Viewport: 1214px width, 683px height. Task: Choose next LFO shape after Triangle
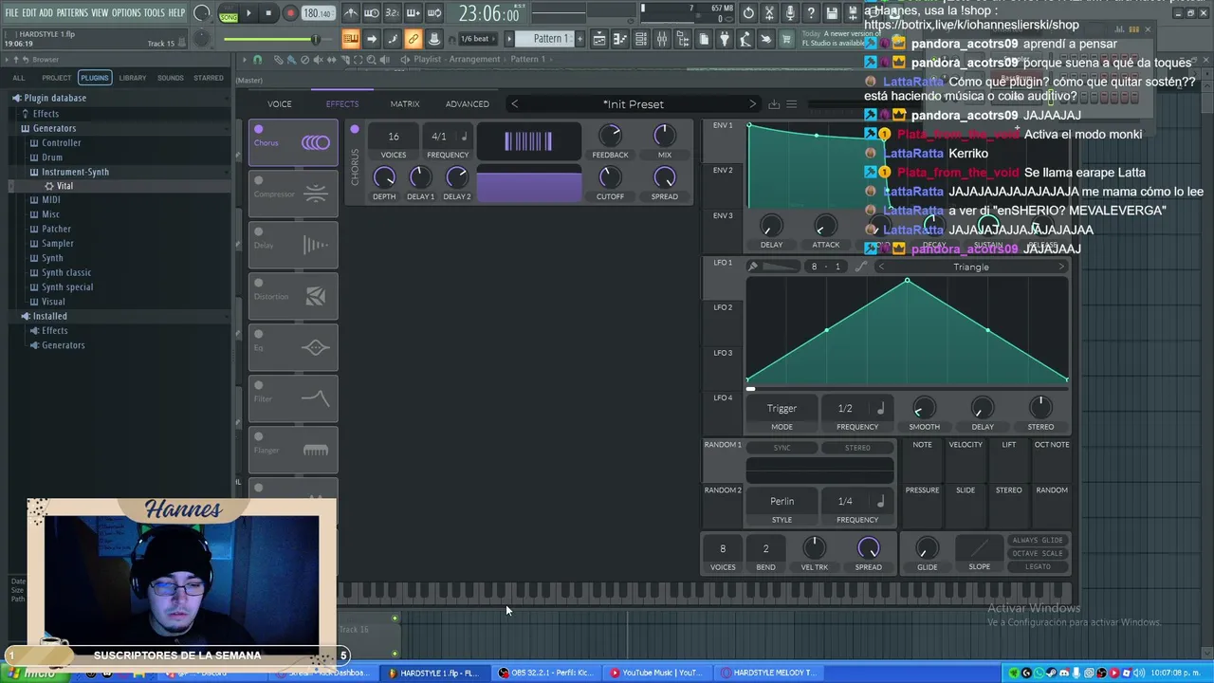pos(1061,267)
